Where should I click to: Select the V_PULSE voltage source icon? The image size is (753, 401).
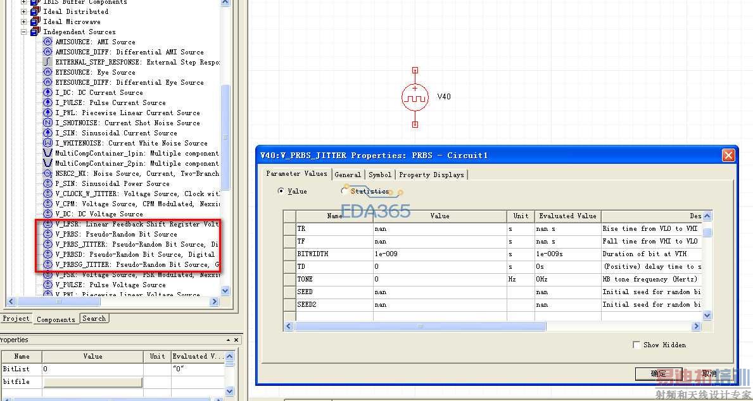point(47,285)
